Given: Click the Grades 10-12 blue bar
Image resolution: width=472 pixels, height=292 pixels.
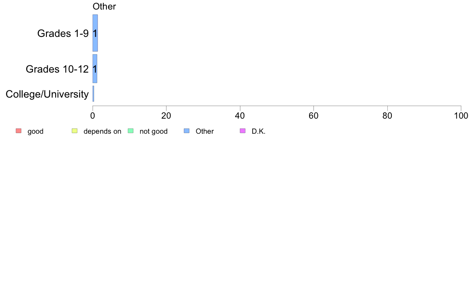Looking at the screenshot, I should coord(95,69).
